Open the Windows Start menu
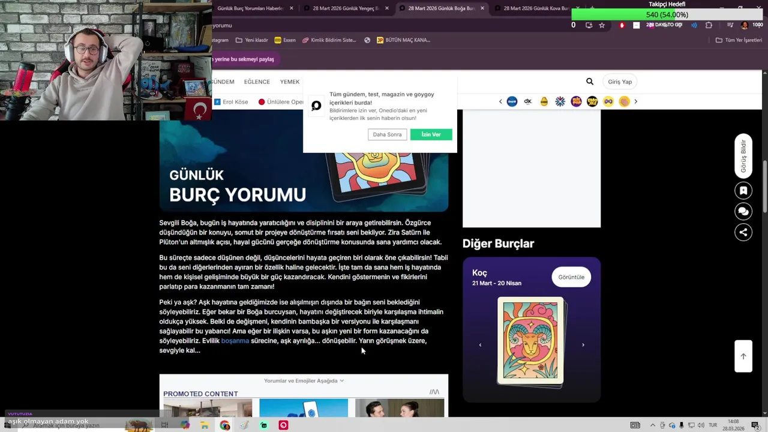 [x=7, y=425]
